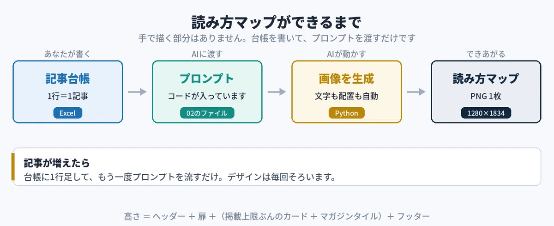Click the arrow between プロンプト and 画像を生成
Image resolution: width=554 pixels, height=226 pixels.
coord(277,92)
